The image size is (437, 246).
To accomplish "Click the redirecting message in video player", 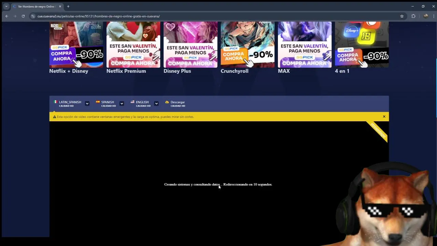I will tap(218, 184).
